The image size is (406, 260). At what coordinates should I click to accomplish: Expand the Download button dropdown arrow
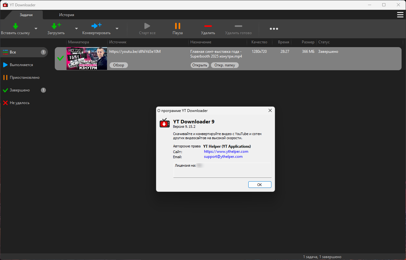coord(76,28)
